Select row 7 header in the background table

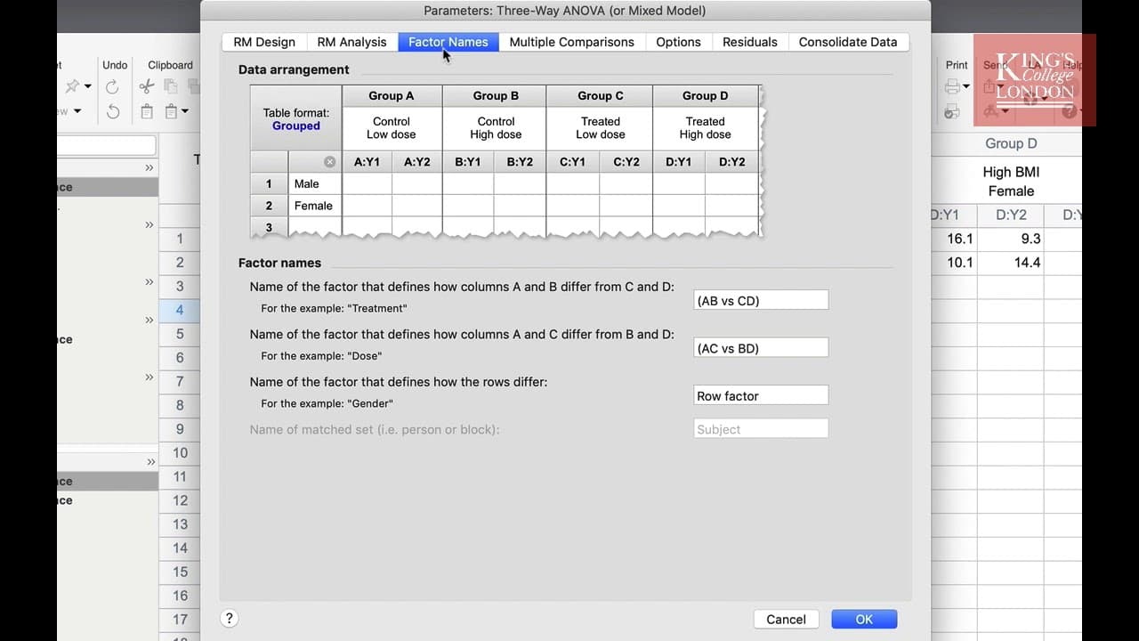(180, 381)
